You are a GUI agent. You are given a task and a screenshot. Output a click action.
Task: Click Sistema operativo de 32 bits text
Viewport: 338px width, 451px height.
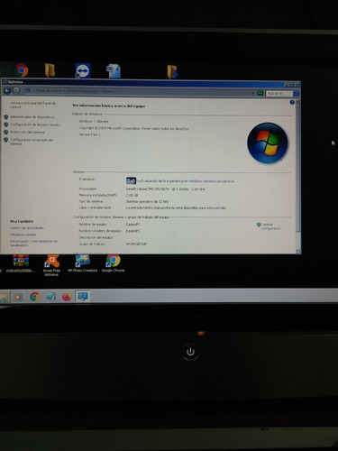tap(147, 202)
